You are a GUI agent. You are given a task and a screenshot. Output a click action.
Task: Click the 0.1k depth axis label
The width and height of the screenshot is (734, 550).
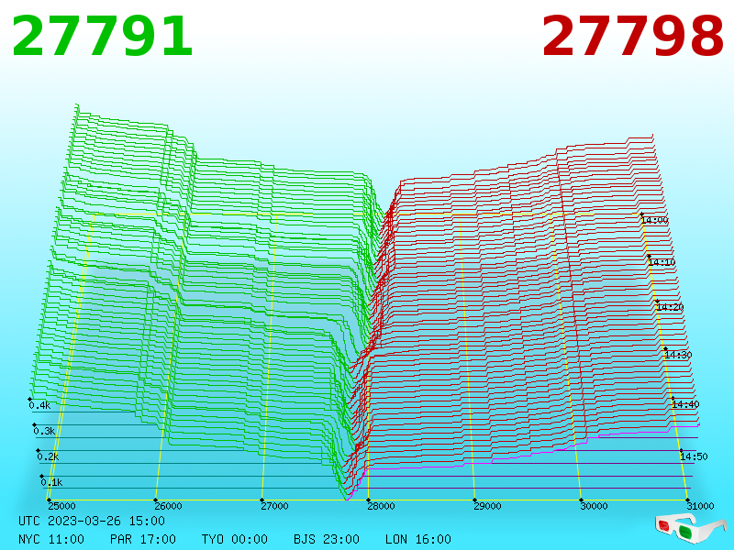click(x=51, y=483)
